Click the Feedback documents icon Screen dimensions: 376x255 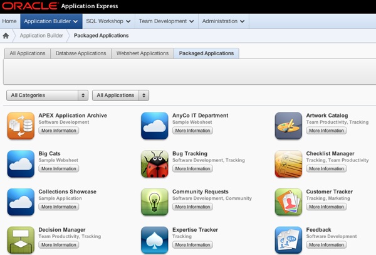[288, 240]
